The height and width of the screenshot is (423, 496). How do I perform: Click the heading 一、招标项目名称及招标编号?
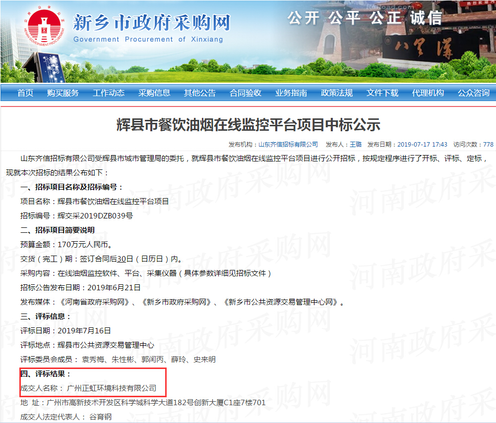tap(72, 187)
